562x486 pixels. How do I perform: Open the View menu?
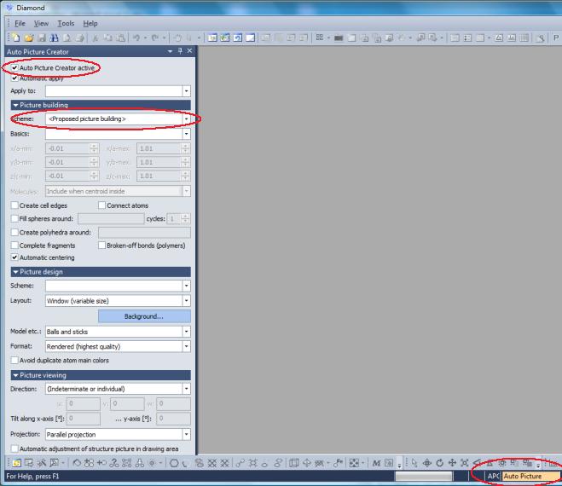pos(41,23)
